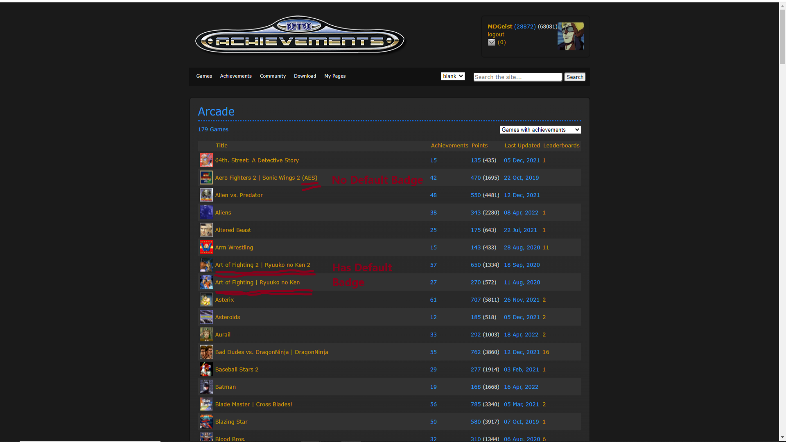Open the Bad Dudes vs. DragonNinja link
Viewport: 786px width, 442px height.
(x=271, y=352)
